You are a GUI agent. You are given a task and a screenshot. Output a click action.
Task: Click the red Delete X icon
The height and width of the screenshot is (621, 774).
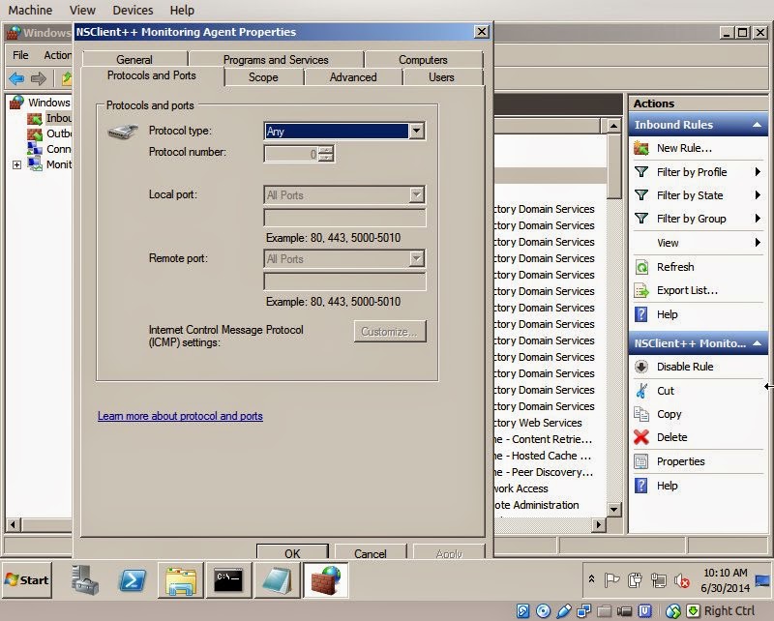tap(640, 437)
